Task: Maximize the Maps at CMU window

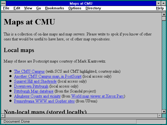Action: pos(164,3)
